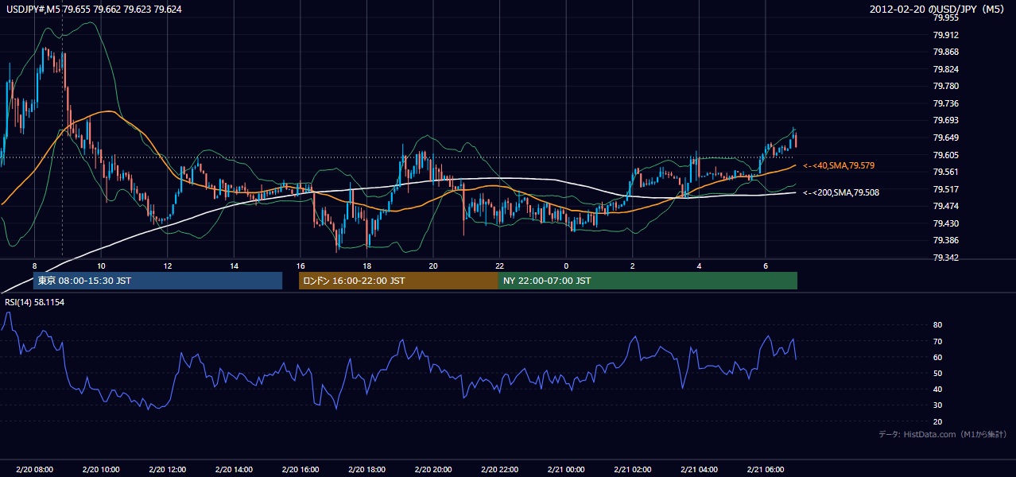Click the 79.780 price axis value

[x=946, y=87]
